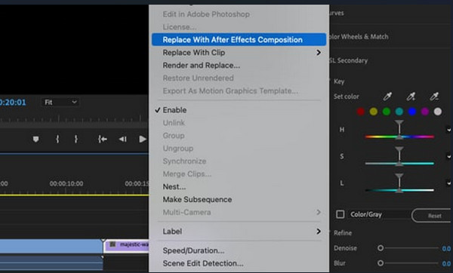Pick the white color swatch

[438, 112]
